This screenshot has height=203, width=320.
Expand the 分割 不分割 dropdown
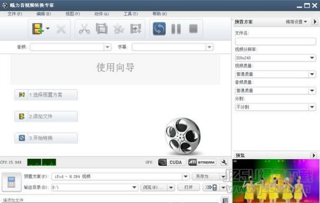[312, 107]
